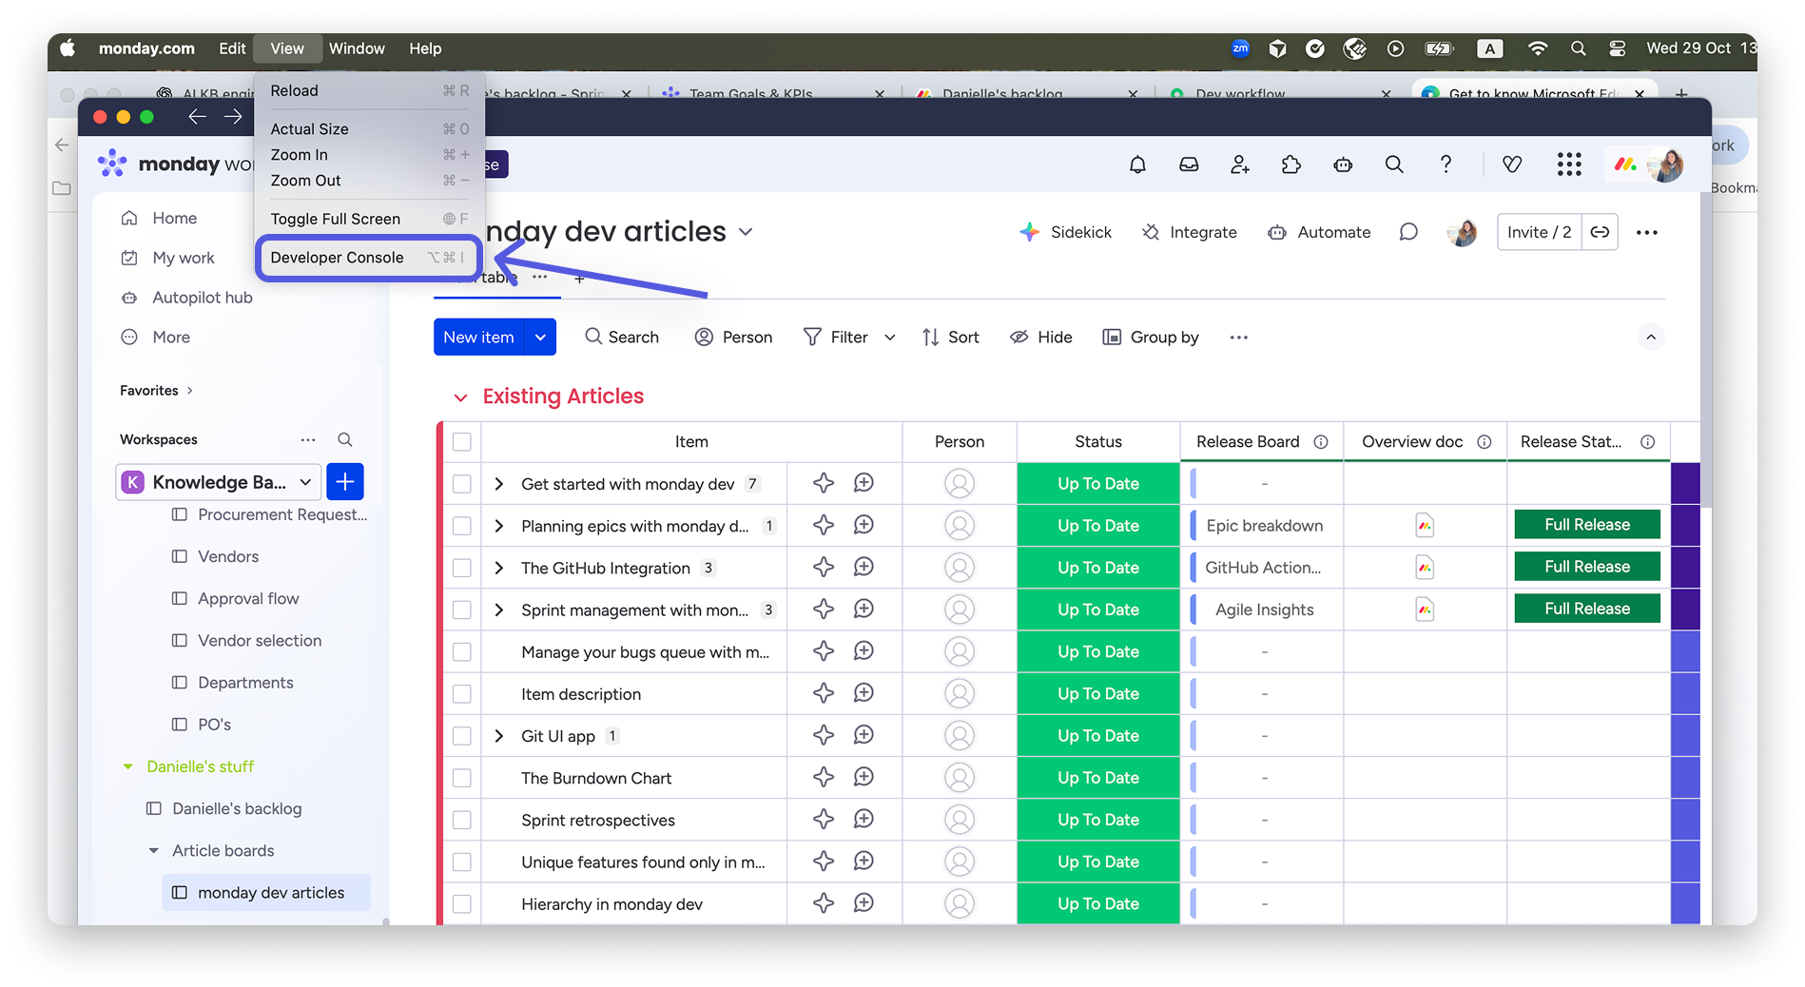Open the Edit menu in the menu bar
This screenshot has width=1805, height=987.
(x=232, y=48)
